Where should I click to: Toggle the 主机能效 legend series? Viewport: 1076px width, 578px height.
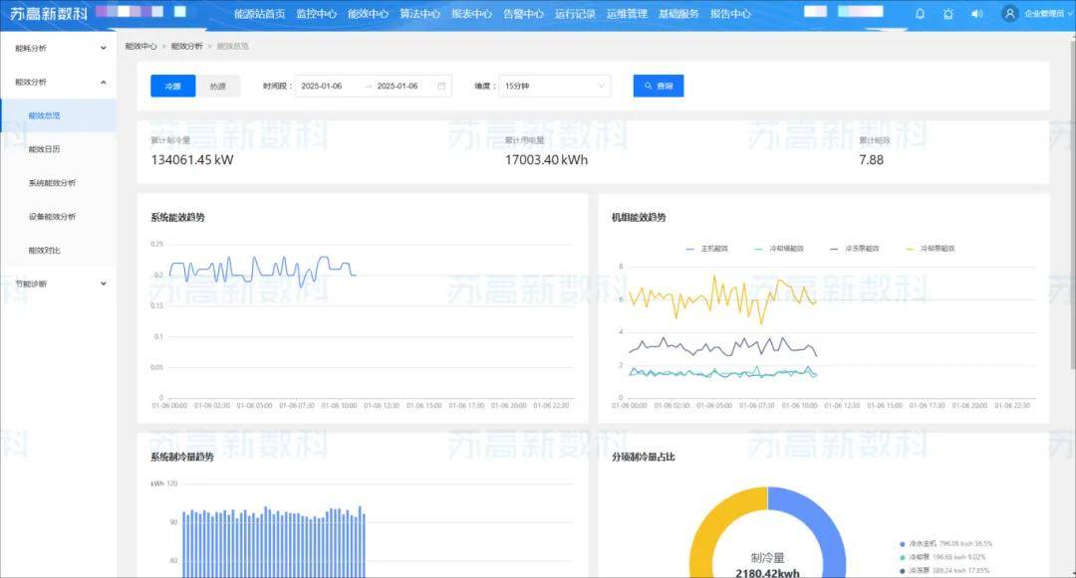706,249
